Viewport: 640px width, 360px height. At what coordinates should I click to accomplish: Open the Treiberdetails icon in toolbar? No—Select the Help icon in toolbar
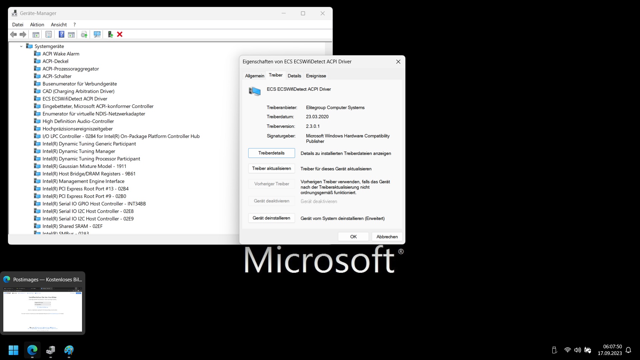click(61, 34)
